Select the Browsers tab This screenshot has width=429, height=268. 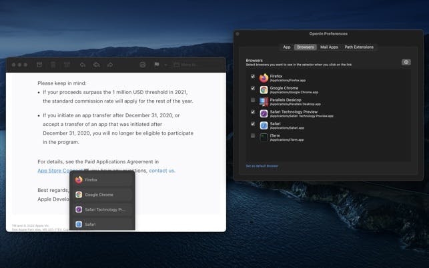point(306,47)
